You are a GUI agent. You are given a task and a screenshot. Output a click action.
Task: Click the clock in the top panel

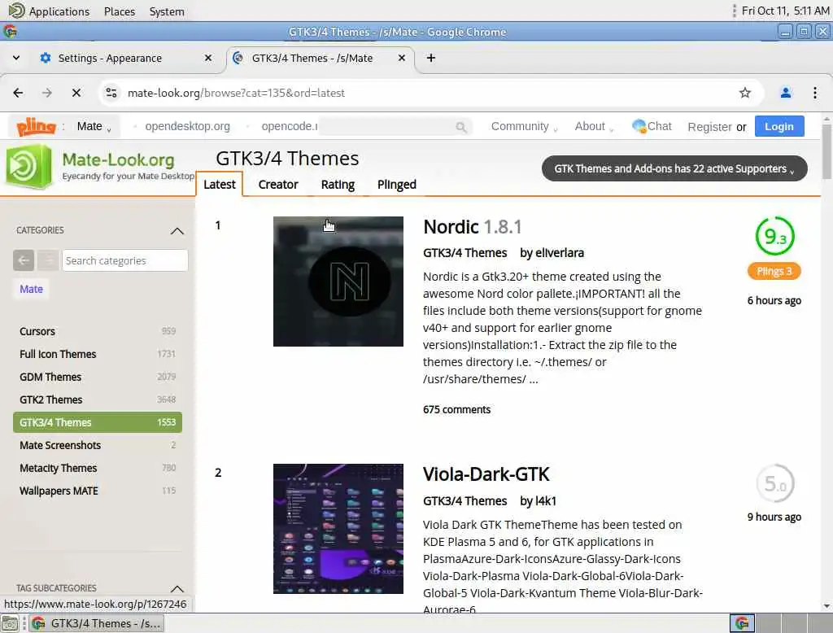click(x=785, y=11)
